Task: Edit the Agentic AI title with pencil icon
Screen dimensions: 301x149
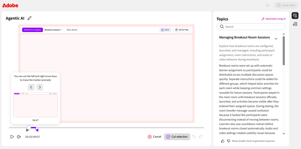Action: click(x=29, y=18)
